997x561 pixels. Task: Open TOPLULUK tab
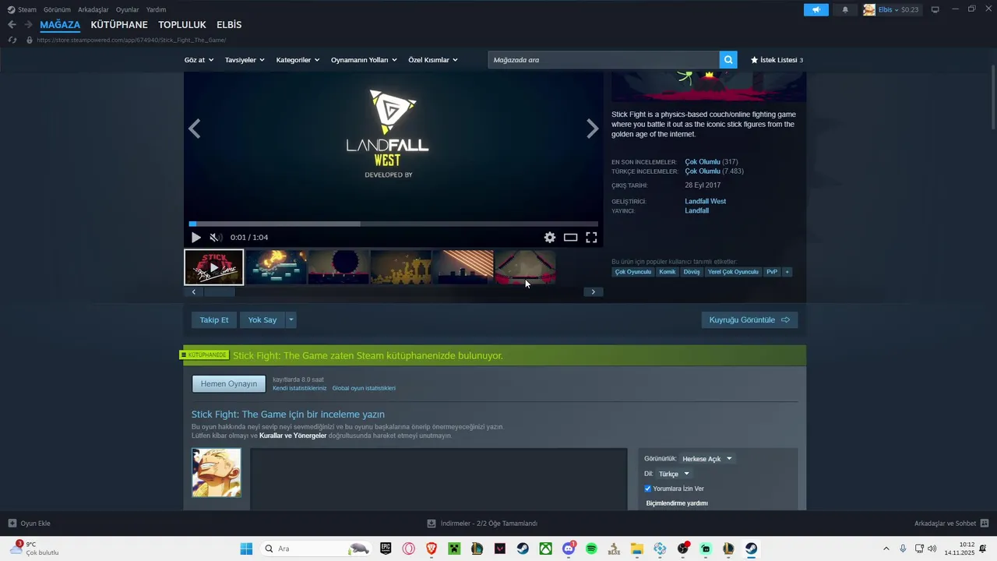pos(182,25)
